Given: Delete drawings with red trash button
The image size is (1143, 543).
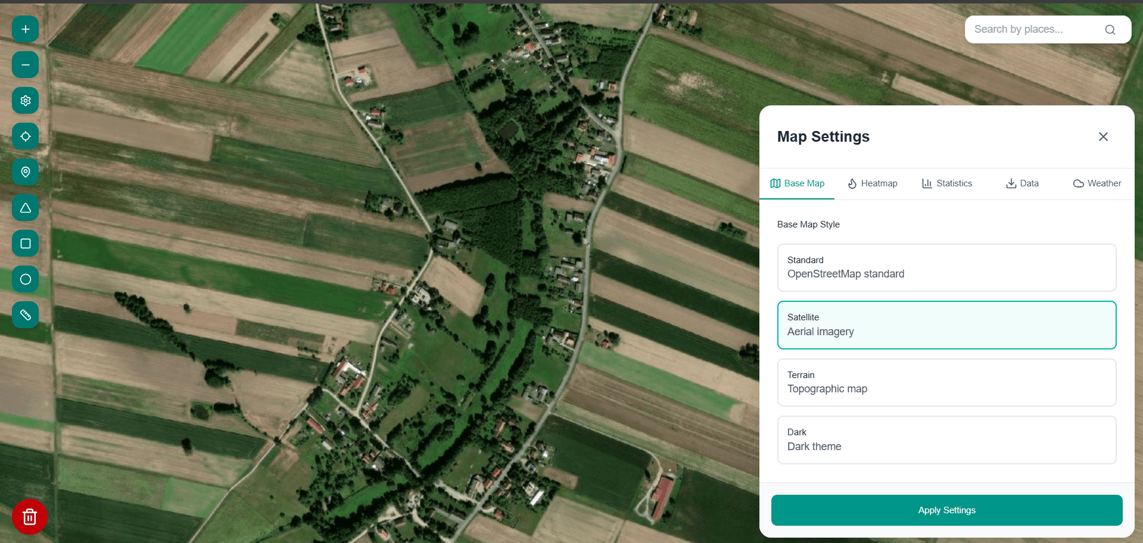Looking at the screenshot, I should (30, 517).
